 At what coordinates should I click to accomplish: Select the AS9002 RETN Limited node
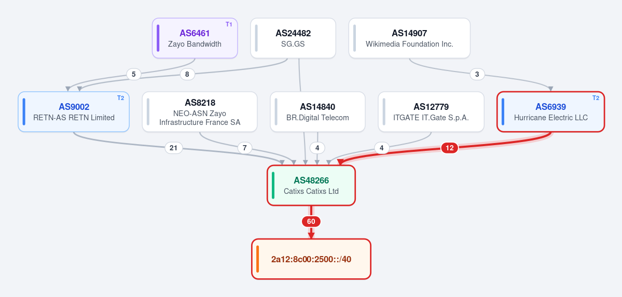[74, 112]
